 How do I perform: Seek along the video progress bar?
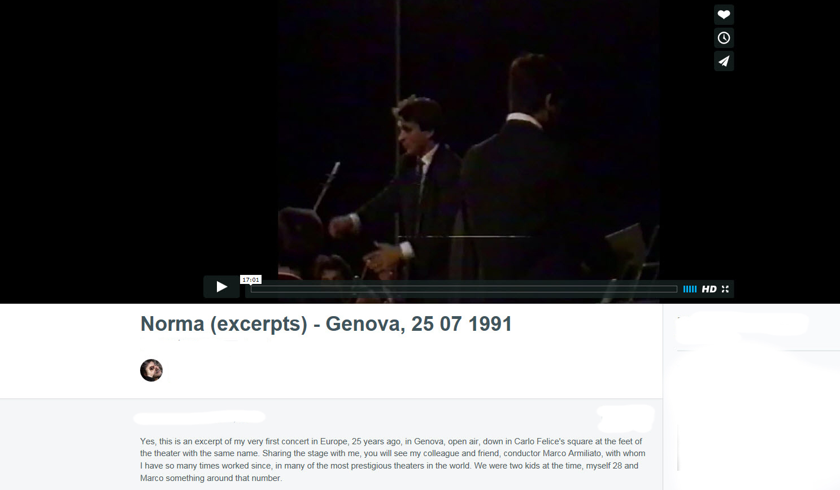pos(464,289)
